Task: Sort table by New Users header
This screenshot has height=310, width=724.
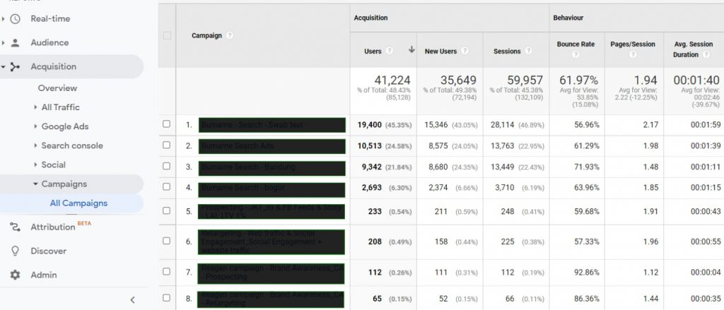Action: (440, 52)
